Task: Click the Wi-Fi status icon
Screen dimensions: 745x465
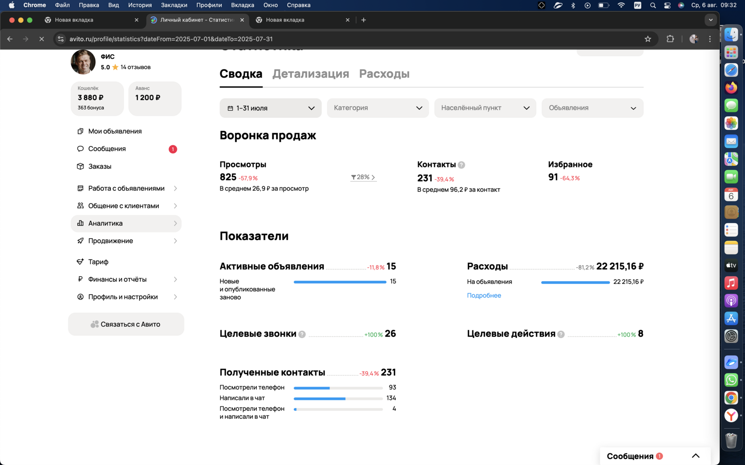Action: point(621,5)
